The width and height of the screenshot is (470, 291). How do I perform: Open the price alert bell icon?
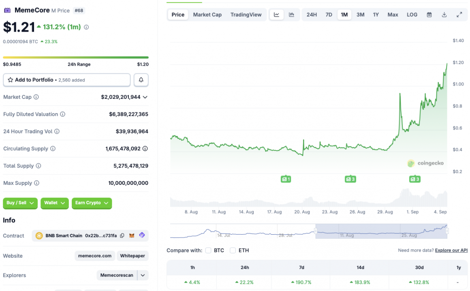pos(141,79)
